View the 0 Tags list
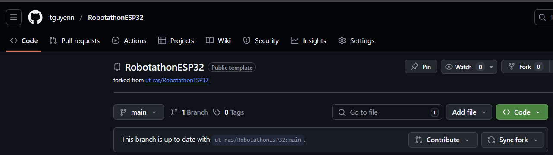 229,112
